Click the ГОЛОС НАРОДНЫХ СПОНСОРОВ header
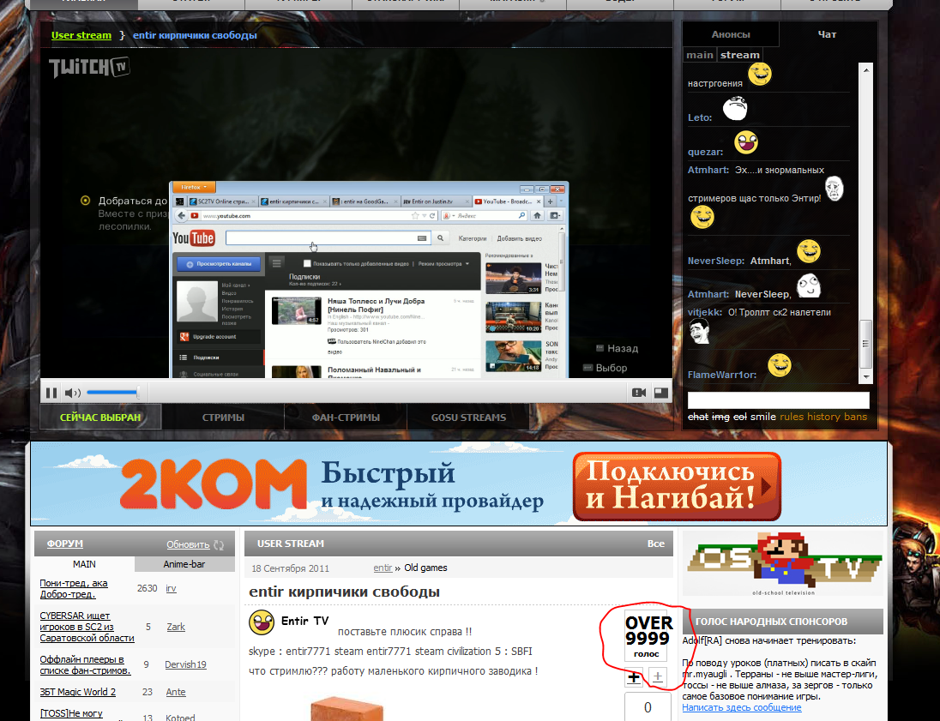This screenshot has width=940, height=721. click(x=783, y=622)
